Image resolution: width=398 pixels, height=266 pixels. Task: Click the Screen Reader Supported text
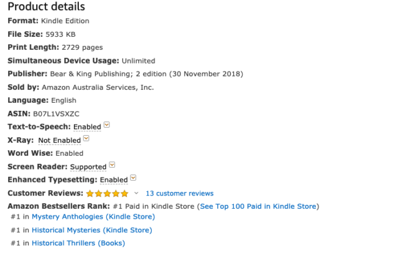[x=88, y=167]
